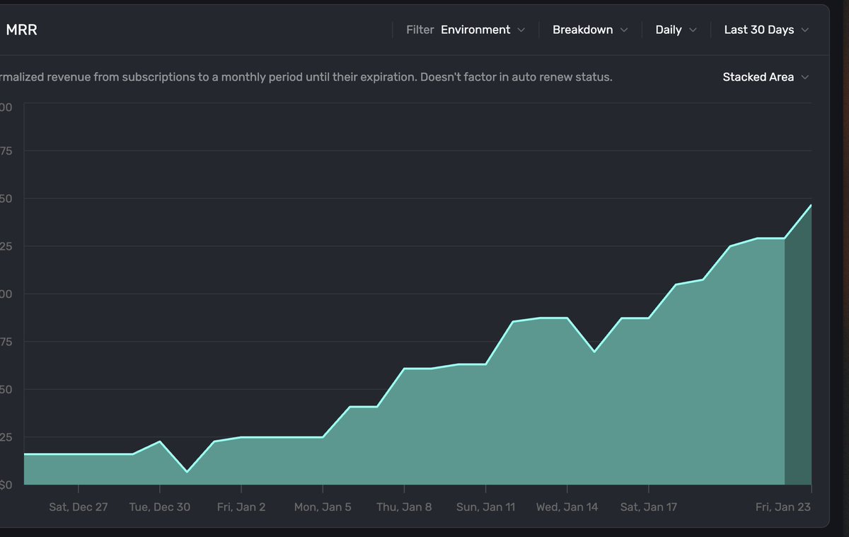This screenshot has height=537, width=849.
Task: Click the Fri, Jan 23 data point
Action: coord(811,205)
